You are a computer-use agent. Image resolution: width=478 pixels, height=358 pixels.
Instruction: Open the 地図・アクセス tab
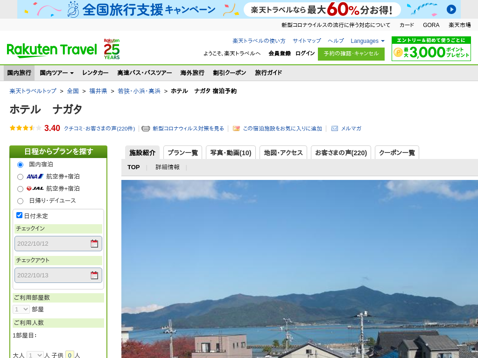pos(283,152)
